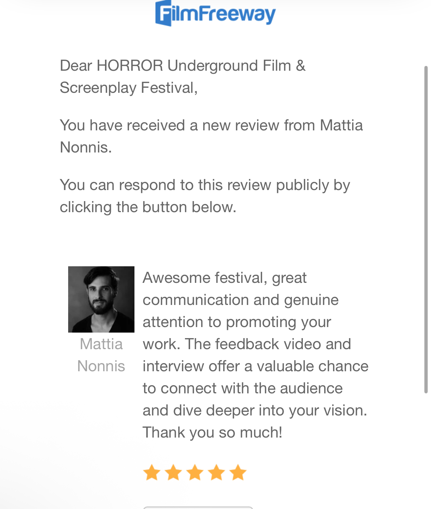Click the 'Screenplay Festival,' text line
This screenshot has height=509, width=431.
tap(129, 88)
